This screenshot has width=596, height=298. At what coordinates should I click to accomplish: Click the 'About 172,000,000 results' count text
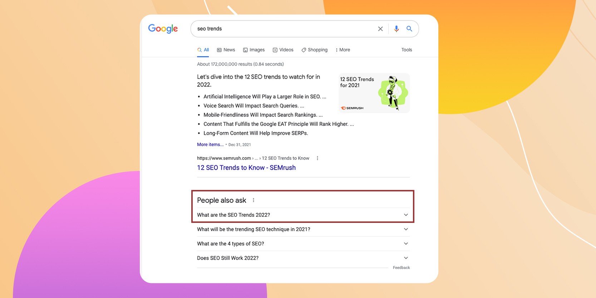(240, 64)
